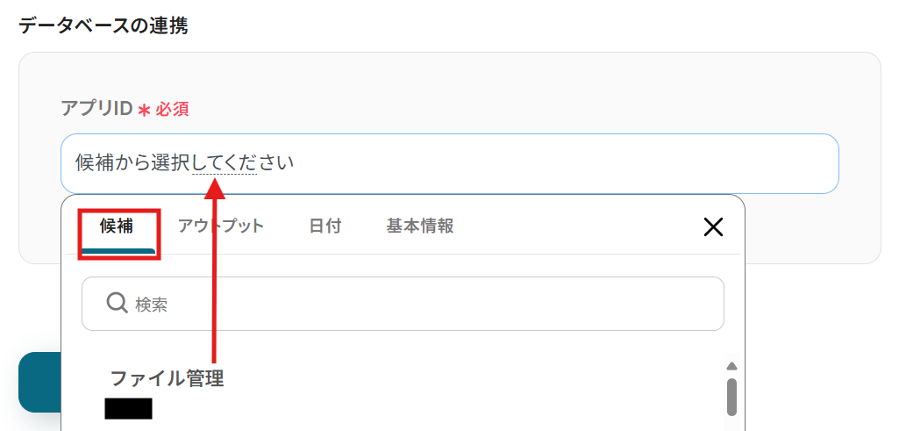Click the candidate list scrollbar thumb
This screenshot has width=906, height=431.
coord(732,396)
